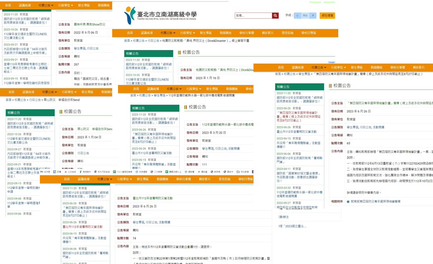The image size is (433, 264).
Task: Open 新生專區 in the logo-header page menu
Action: (206, 33)
